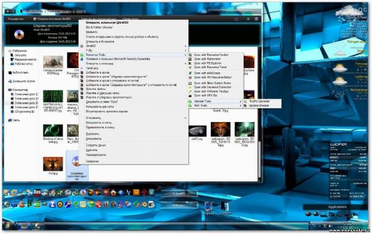The height and width of the screenshot is (234, 372).
Task: Click the UPX Gui icon in submenu
Action: pyautogui.click(x=190, y=96)
